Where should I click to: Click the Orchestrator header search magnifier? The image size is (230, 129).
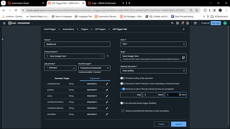coord(172,23)
